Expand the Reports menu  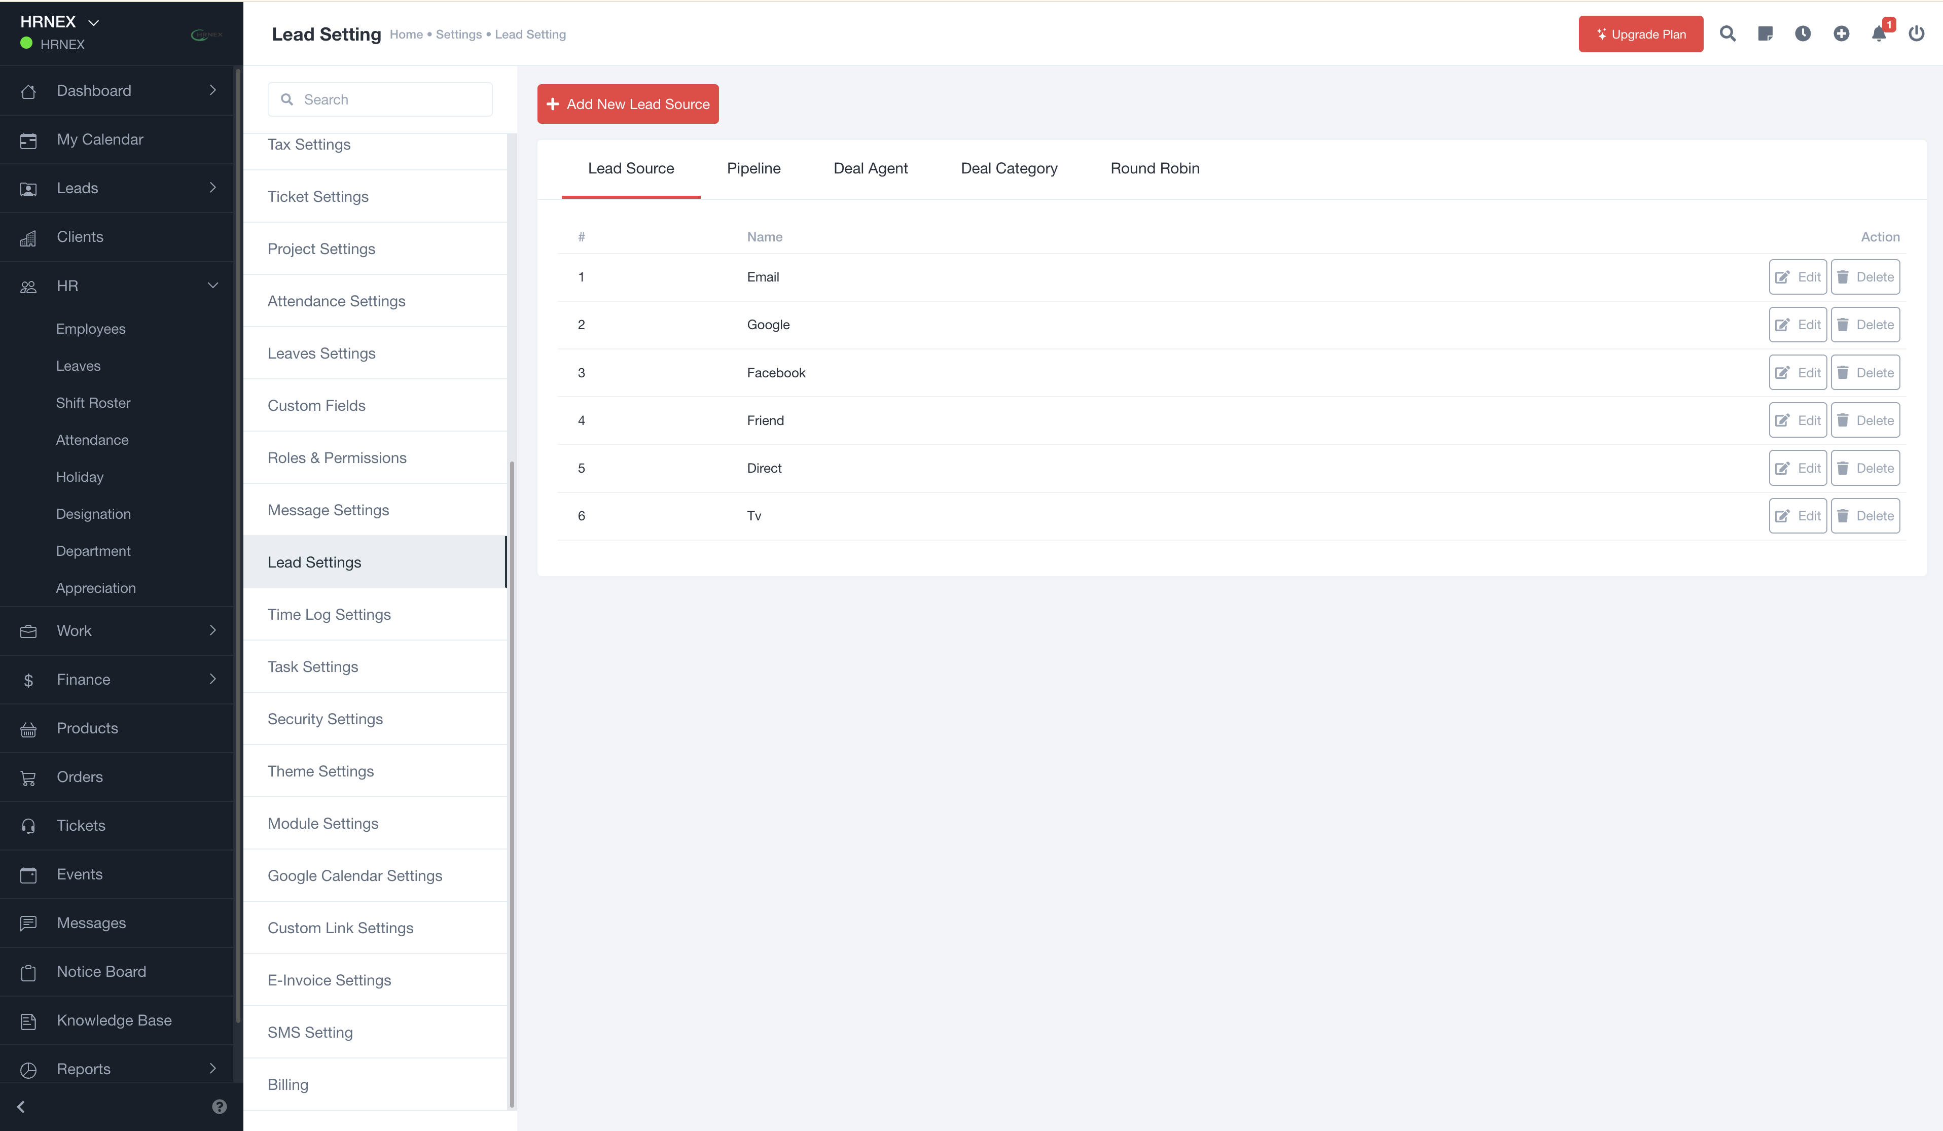117,1069
